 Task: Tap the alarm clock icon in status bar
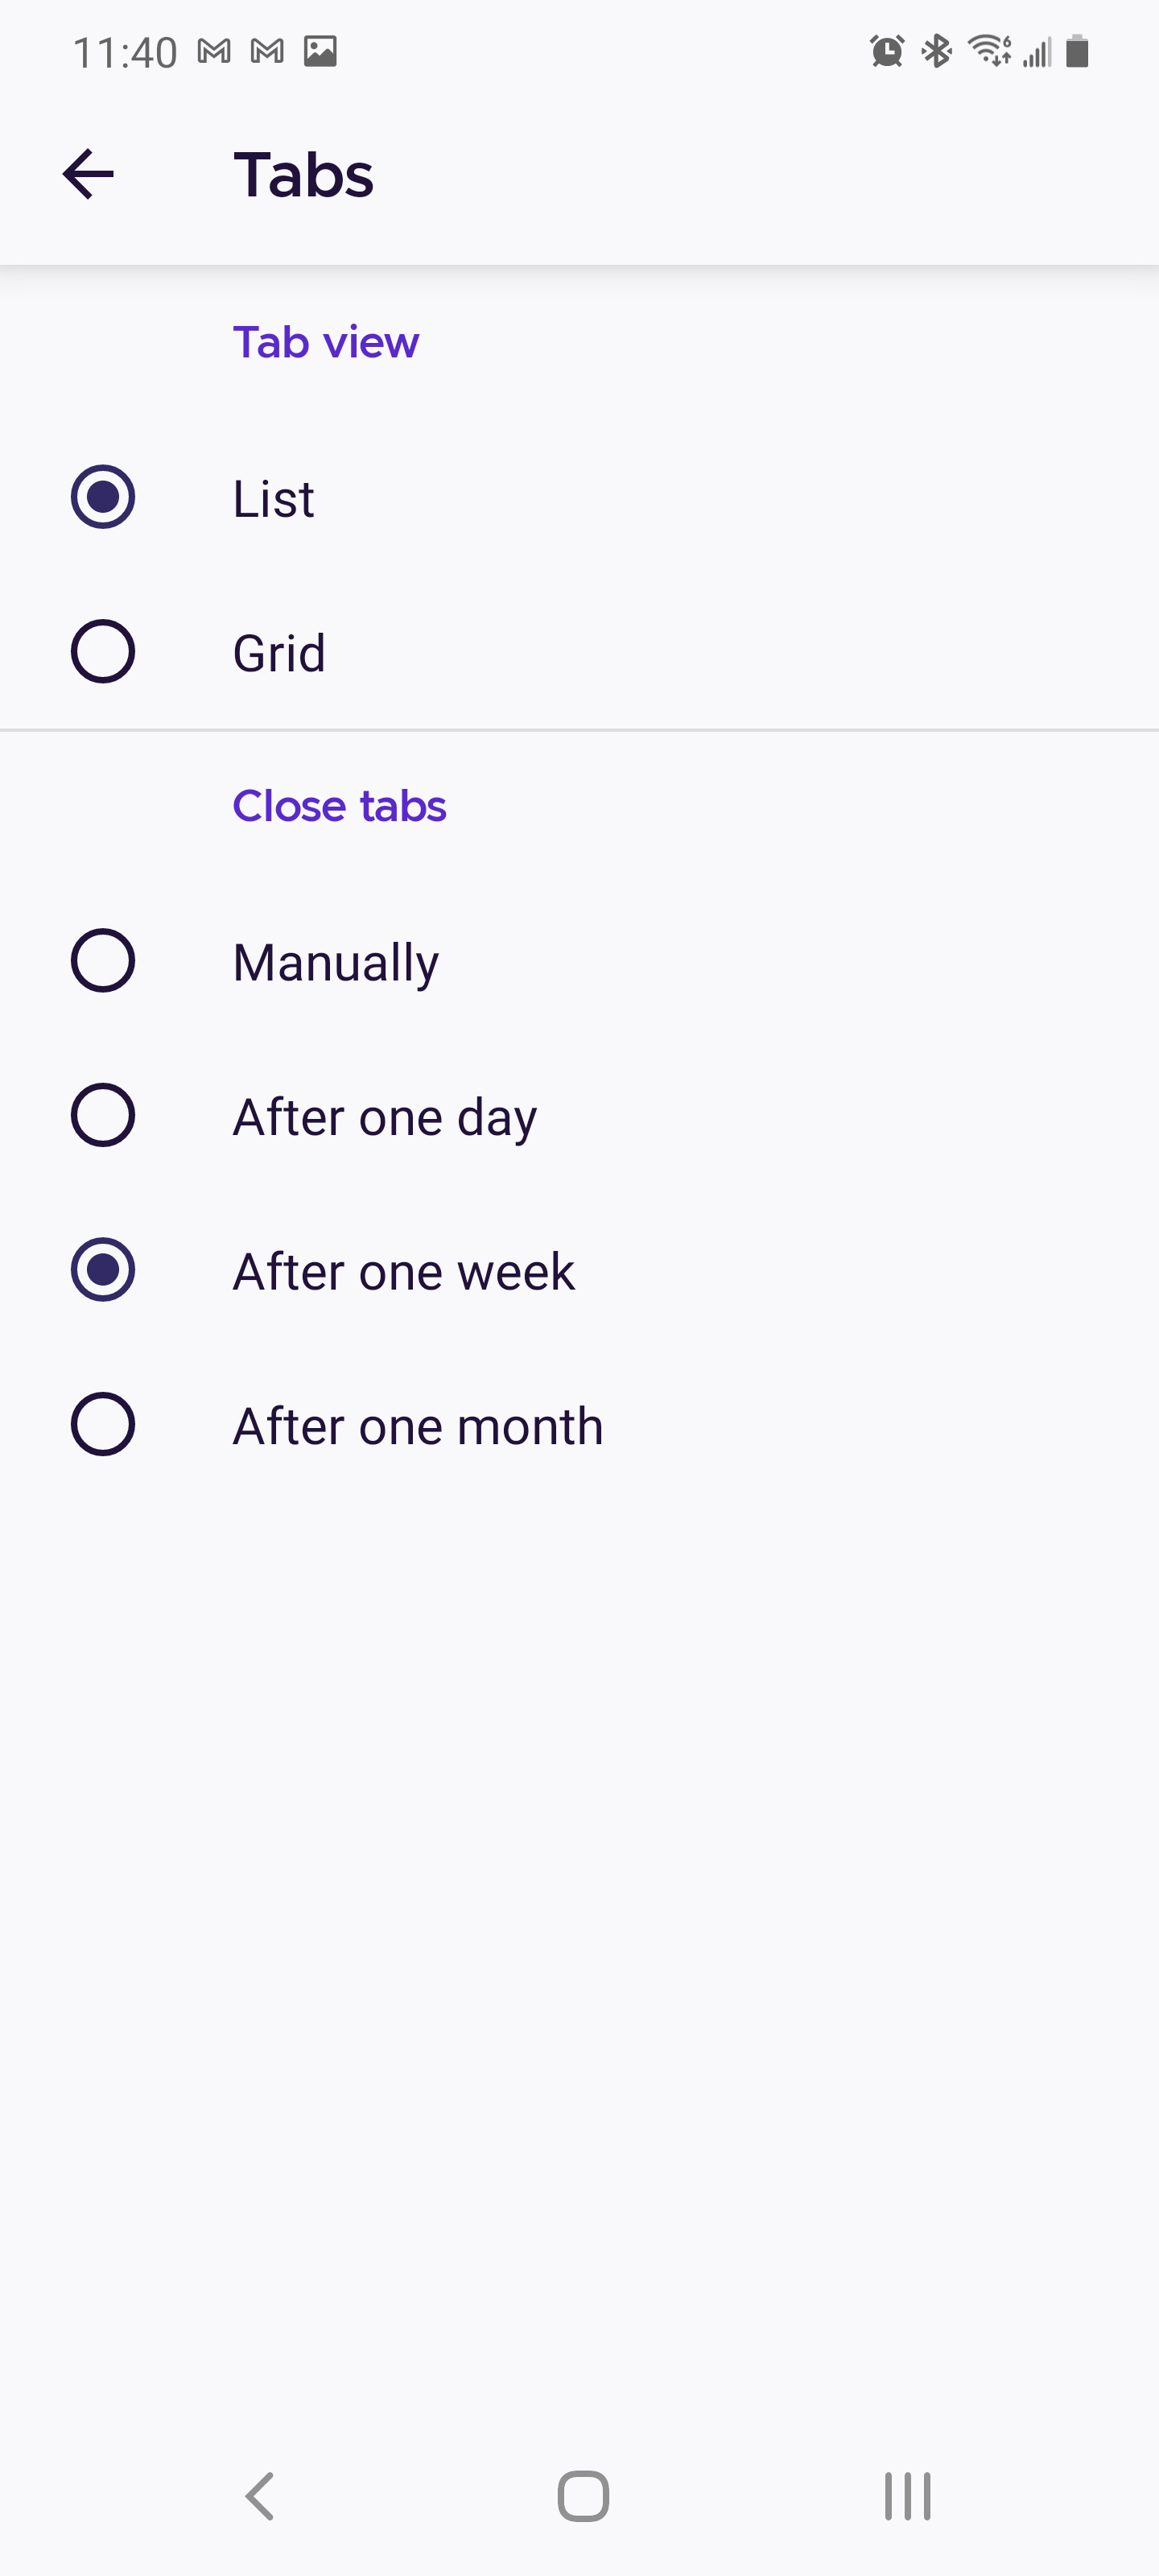[886, 51]
